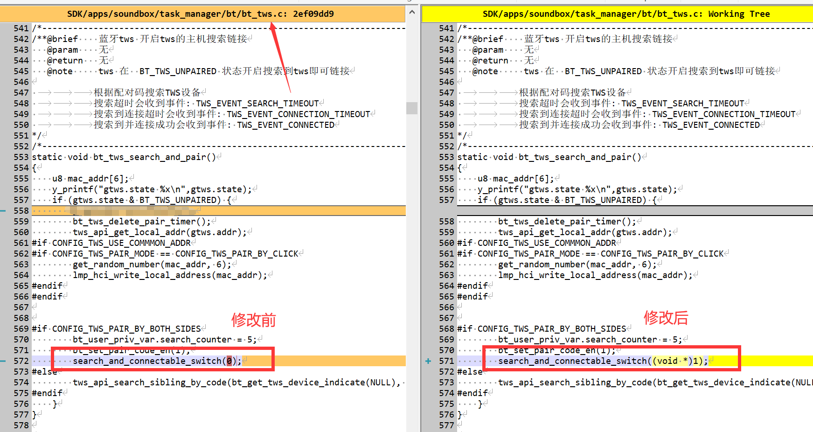The width and height of the screenshot is (813, 432).
Task: Click right pane line 572 #else
Action: pyautogui.click(x=470, y=372)
